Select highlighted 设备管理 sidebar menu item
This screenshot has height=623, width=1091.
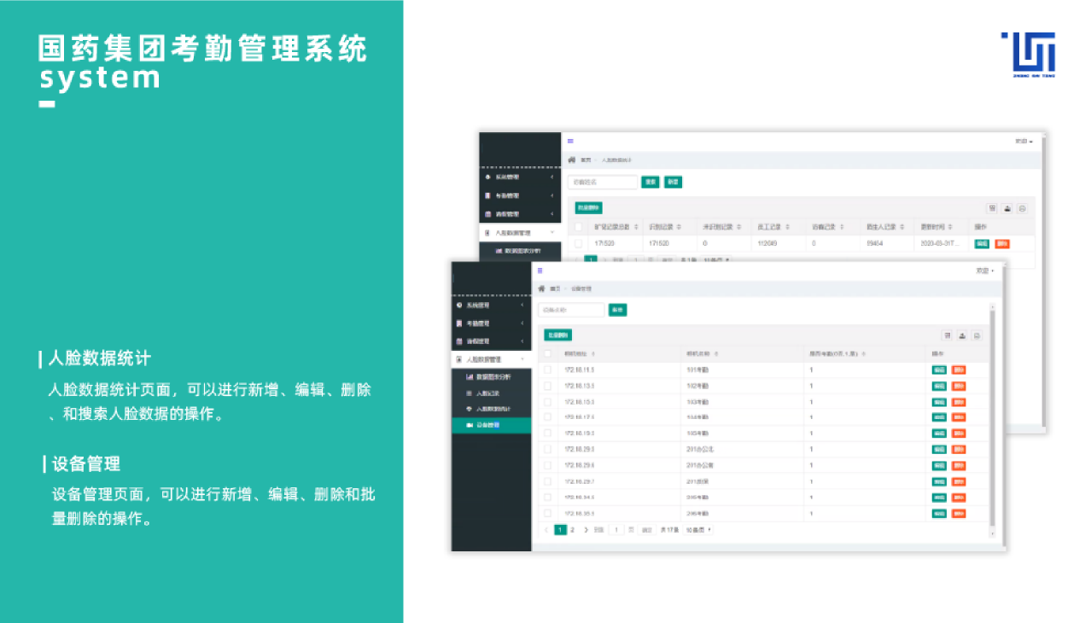491,425
